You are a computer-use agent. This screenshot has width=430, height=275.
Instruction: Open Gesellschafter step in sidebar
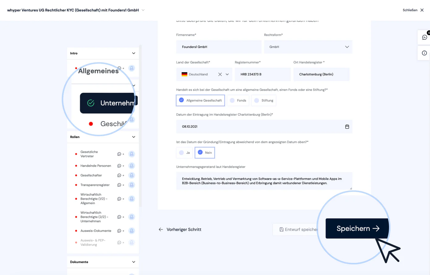pyautogui.click(x=91, y=175)
